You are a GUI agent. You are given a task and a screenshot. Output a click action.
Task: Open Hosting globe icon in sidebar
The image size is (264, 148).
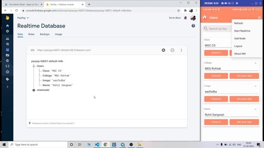[7, 61]
